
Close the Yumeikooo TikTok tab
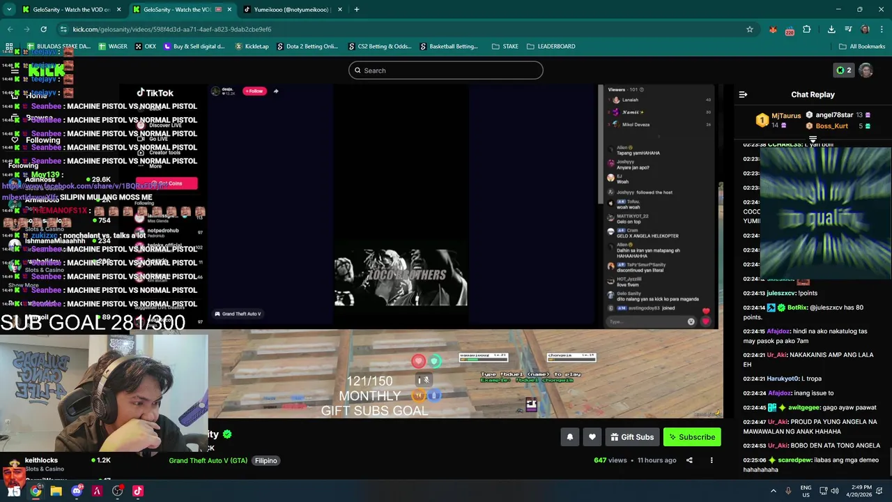point(340,10)
